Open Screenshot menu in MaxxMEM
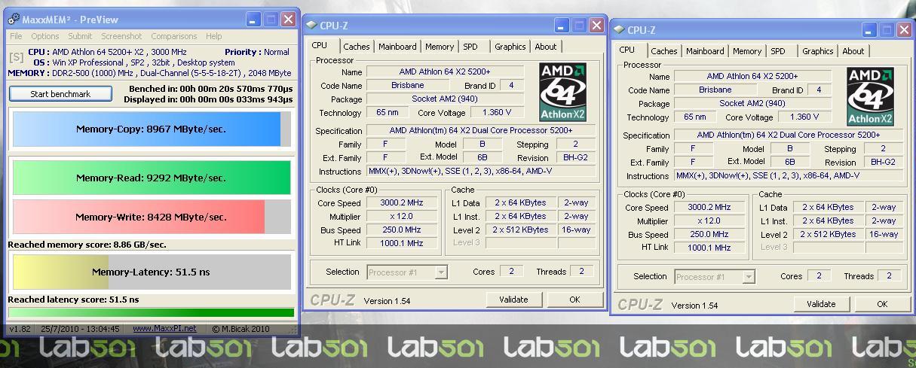 point(121,36)
